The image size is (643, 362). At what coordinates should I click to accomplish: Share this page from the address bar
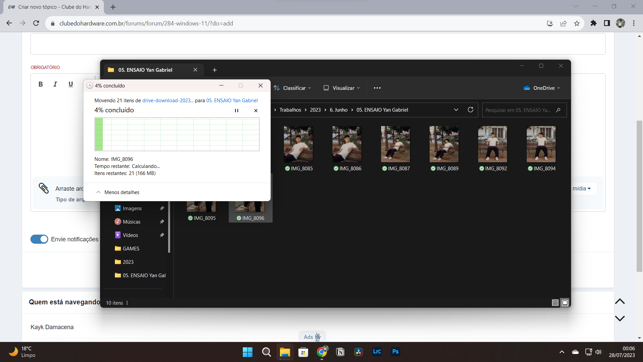pyautogui.click(x=563, y=23)
